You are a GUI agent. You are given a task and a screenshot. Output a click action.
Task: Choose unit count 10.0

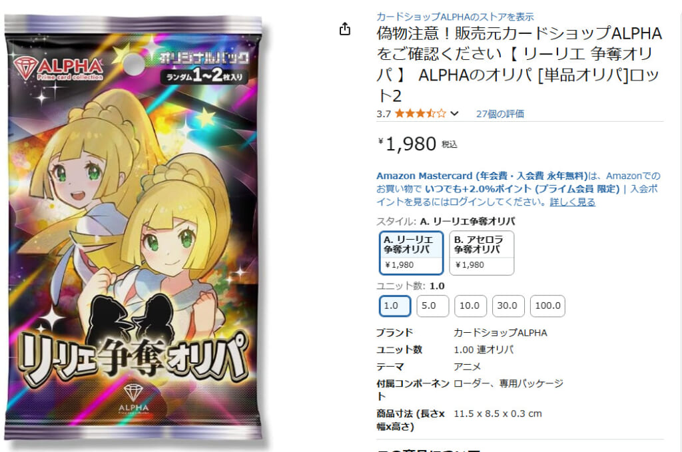pos(470,306)
